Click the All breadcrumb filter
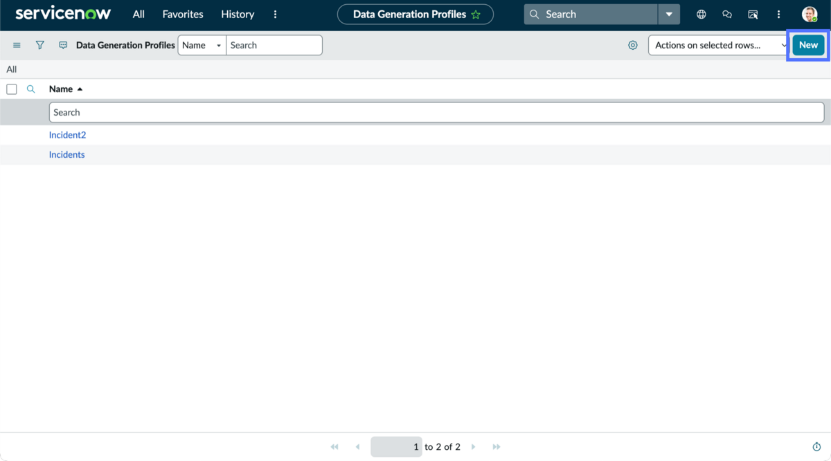Image resolution: width=831 pixels, height=461 pixels. (12, 69)
